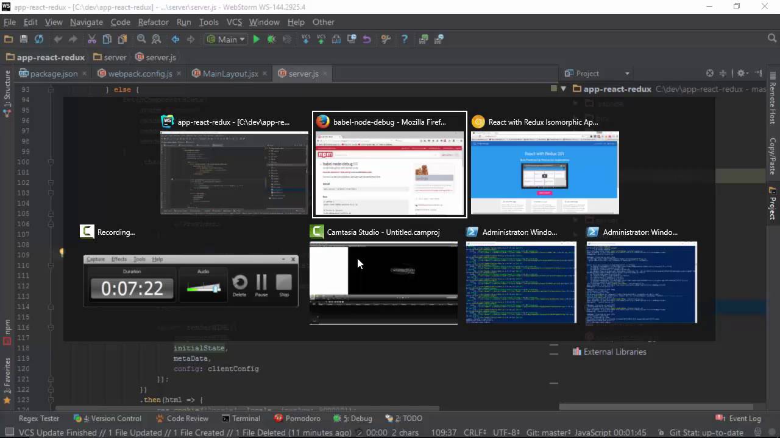Open the Code Review tool window

(181, 419)
